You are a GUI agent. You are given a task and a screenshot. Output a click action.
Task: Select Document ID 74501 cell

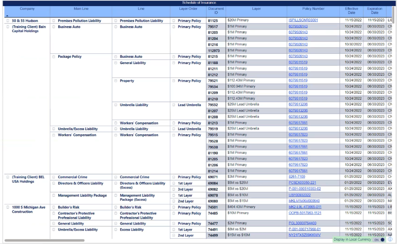tap(216, 207)
